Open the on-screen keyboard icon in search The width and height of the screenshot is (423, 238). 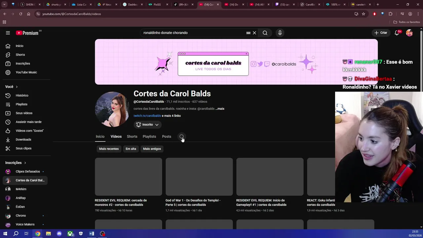pyautogui.click(x=248, y=33)
